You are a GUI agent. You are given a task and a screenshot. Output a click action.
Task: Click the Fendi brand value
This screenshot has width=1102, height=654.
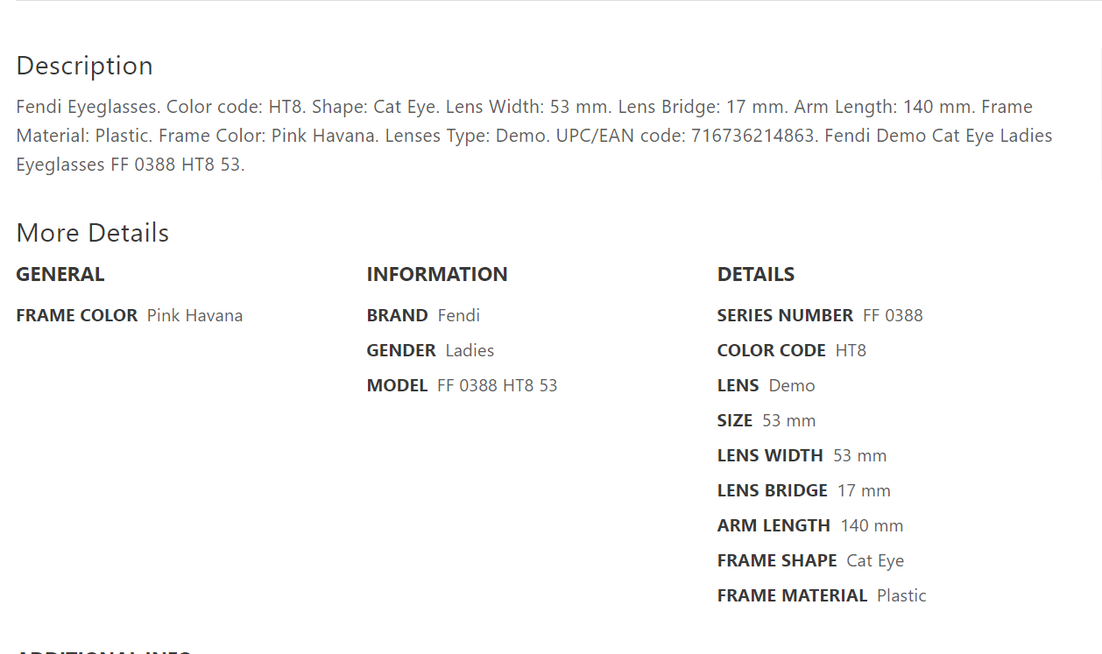(458, 315)
